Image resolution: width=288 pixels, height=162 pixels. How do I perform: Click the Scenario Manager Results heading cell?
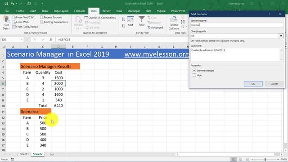50,66
